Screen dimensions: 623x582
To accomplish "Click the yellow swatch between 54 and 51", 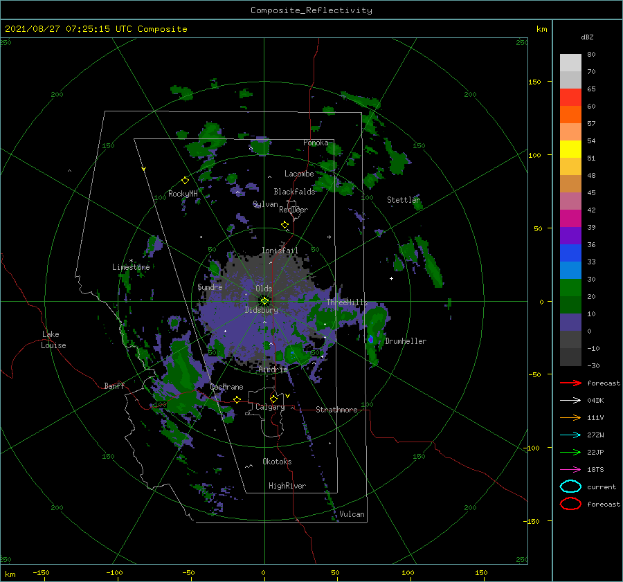I will [x=570, y=149].
